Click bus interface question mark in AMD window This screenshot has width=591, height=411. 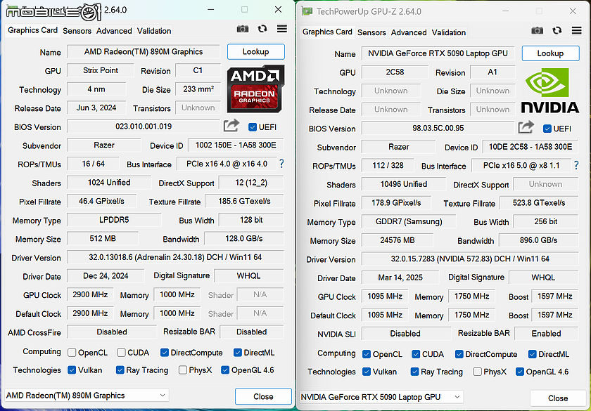[x=281, y=164]
